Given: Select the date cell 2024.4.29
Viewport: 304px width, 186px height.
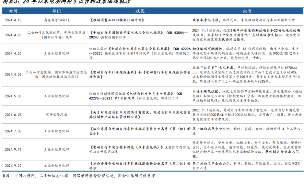Looking at the screenshot, I should pos(13,74).
